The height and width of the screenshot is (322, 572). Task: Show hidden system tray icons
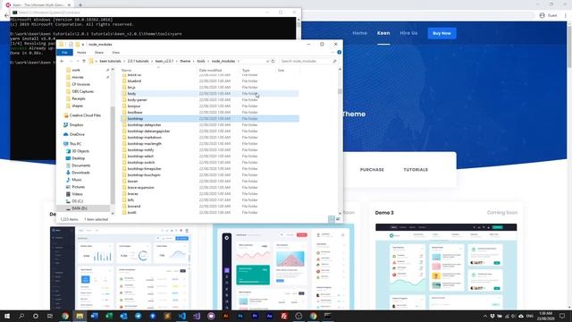pyautogui.click(x=484, y=316)
